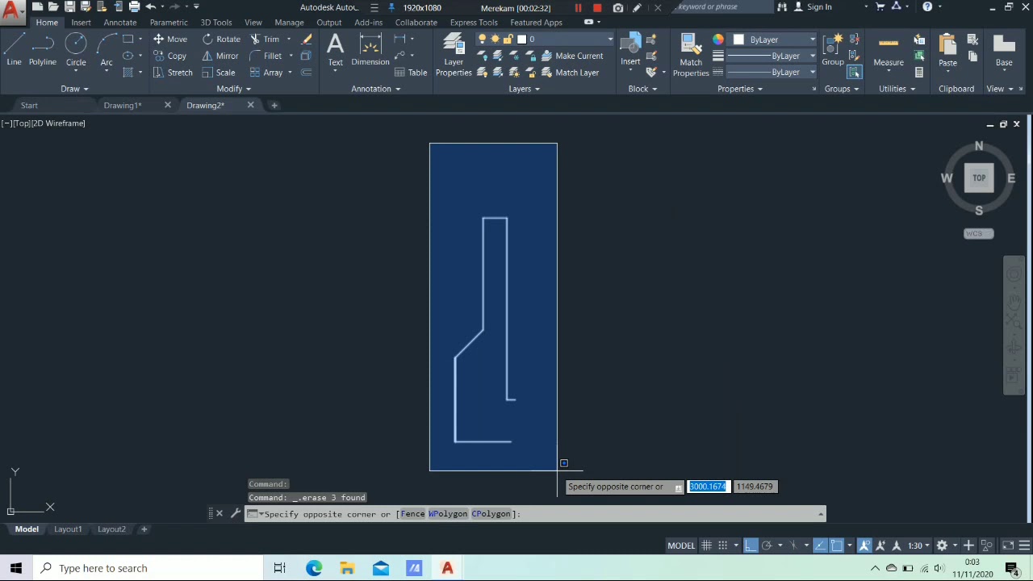
Task: Click the Fillet tool
Action: 266,56
